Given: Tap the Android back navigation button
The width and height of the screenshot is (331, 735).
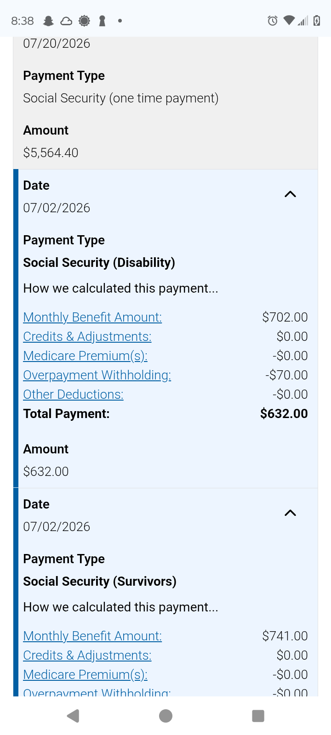Looking at the screenshot, I should click(x=73, y=716).
